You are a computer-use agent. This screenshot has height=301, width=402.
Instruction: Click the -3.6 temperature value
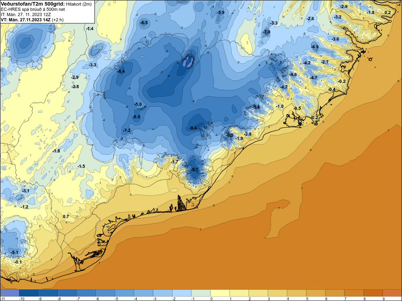click(335, 39)
